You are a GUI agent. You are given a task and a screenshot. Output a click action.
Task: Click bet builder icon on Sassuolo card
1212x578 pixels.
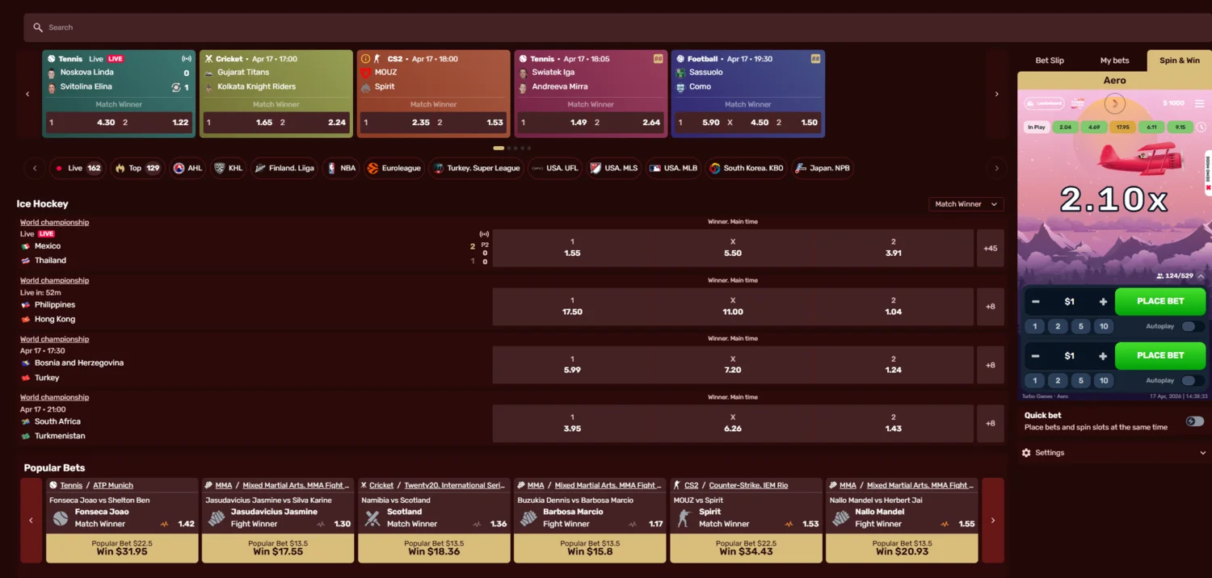pyautogui.click(x=815, y=59)
